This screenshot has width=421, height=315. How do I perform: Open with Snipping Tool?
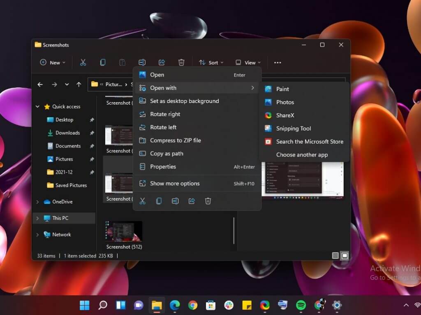[x=304, y=128]
